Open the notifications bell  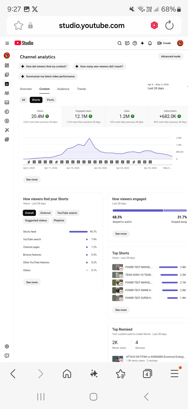pyautogui.click(x=150, y=43)
